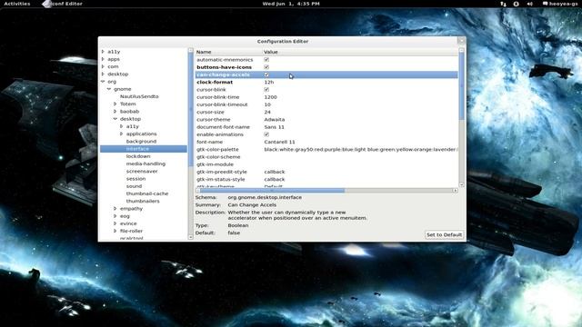Expand the evince tree node
The image size is (582, 327).
coord(115,223)
